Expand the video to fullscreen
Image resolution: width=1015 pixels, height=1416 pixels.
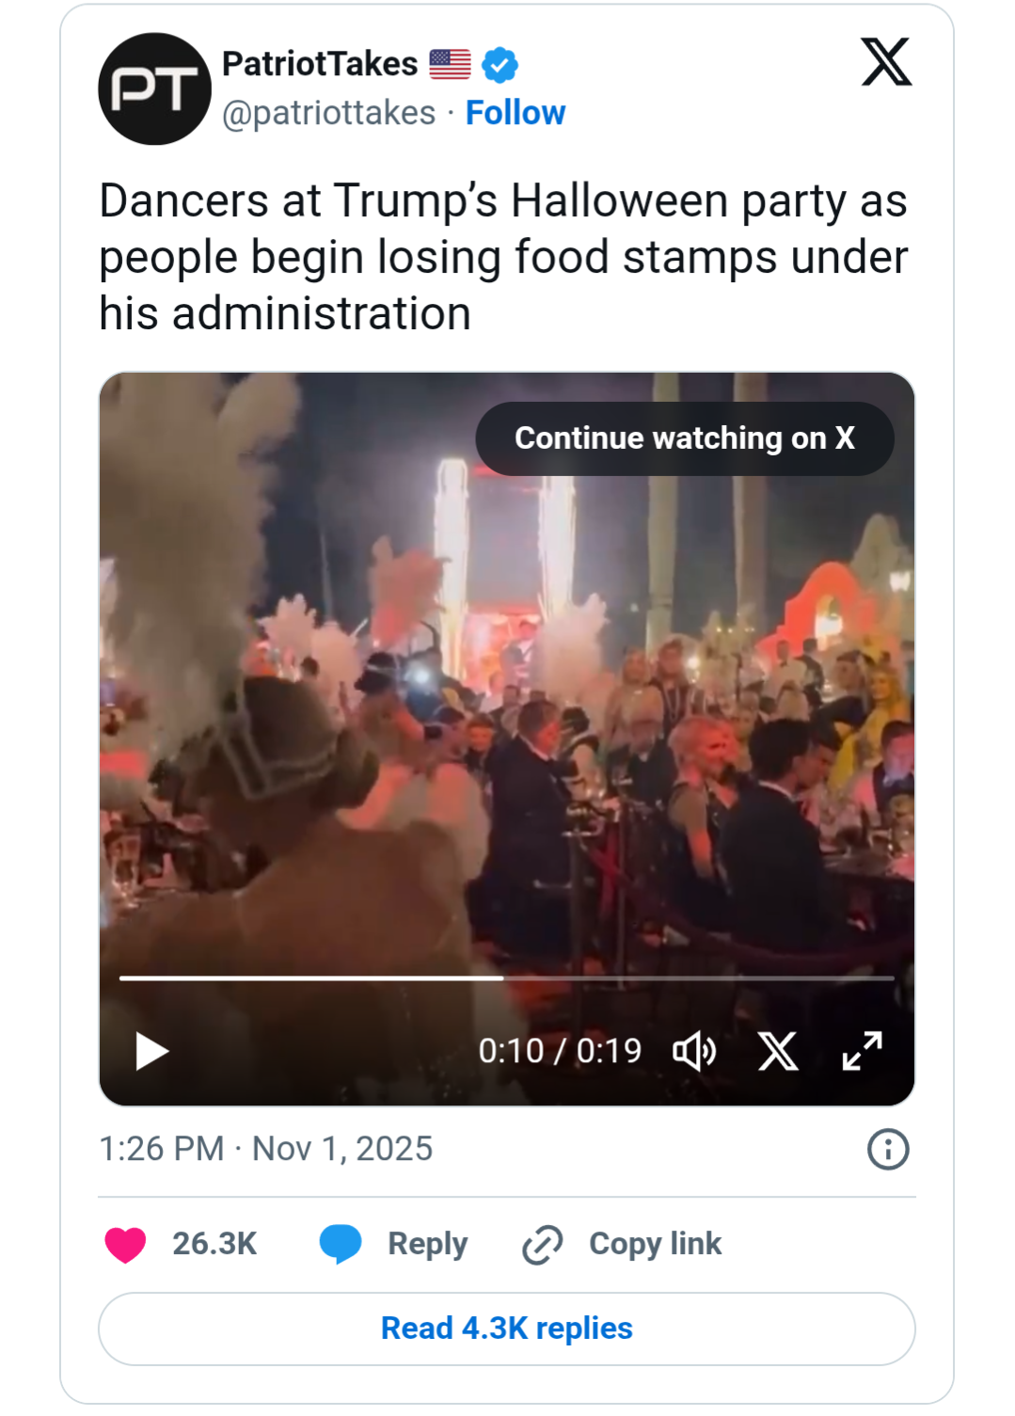(862, 1051)
